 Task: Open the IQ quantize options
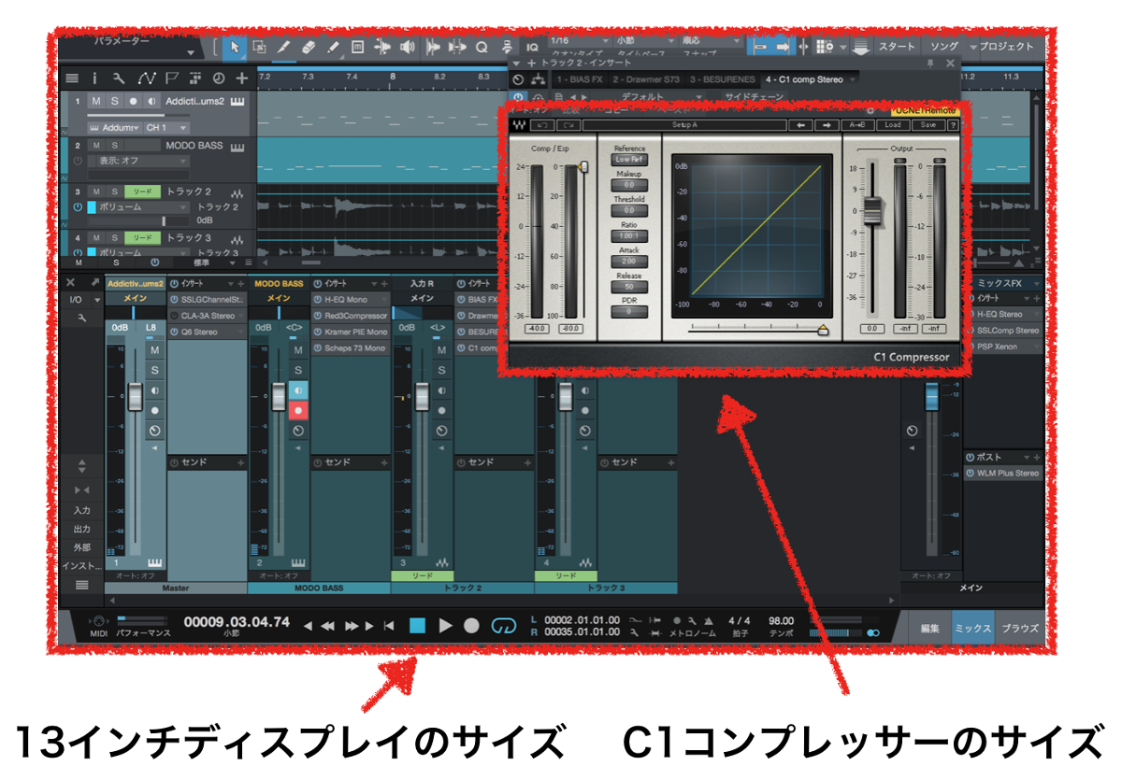532,47
